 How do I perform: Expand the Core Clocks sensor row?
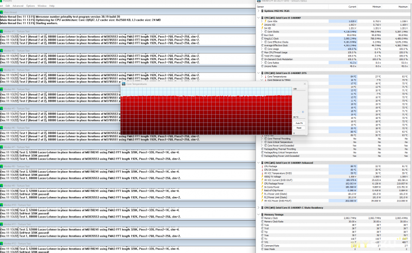point(262,31)
